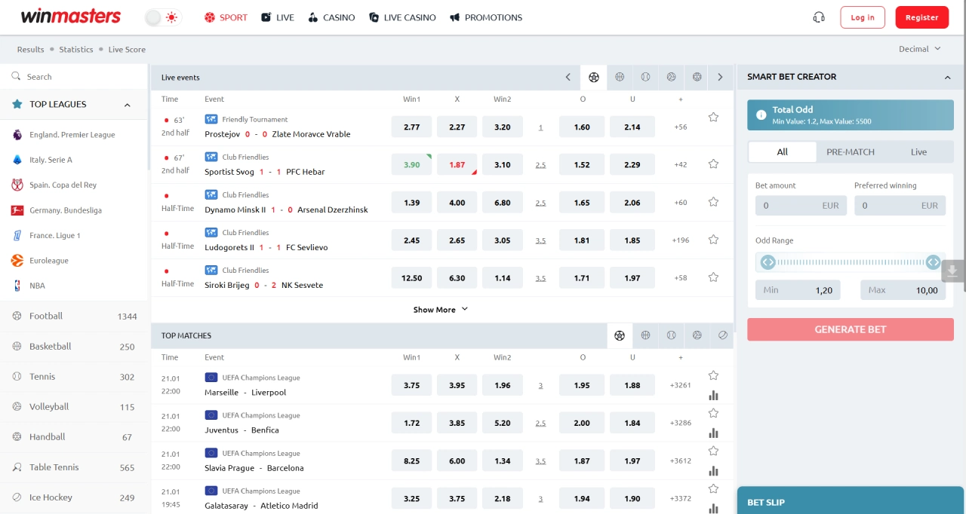This screenshot has height=514, width=966.
Task: Select the volleyball filter icon in TOP MATCHES
Action: click(697, 335)
